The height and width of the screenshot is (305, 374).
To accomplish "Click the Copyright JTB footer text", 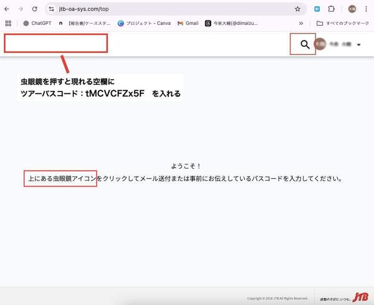I will click(x=277, y=298).
